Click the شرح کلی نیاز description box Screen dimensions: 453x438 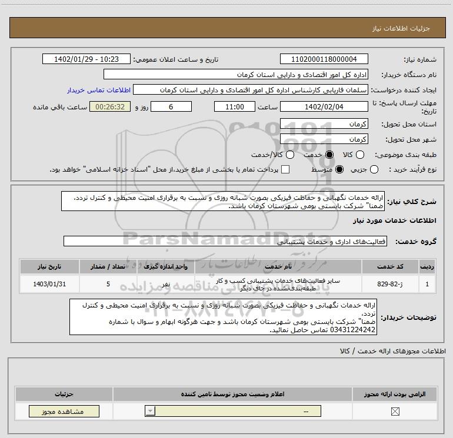(x=223, y=201)
